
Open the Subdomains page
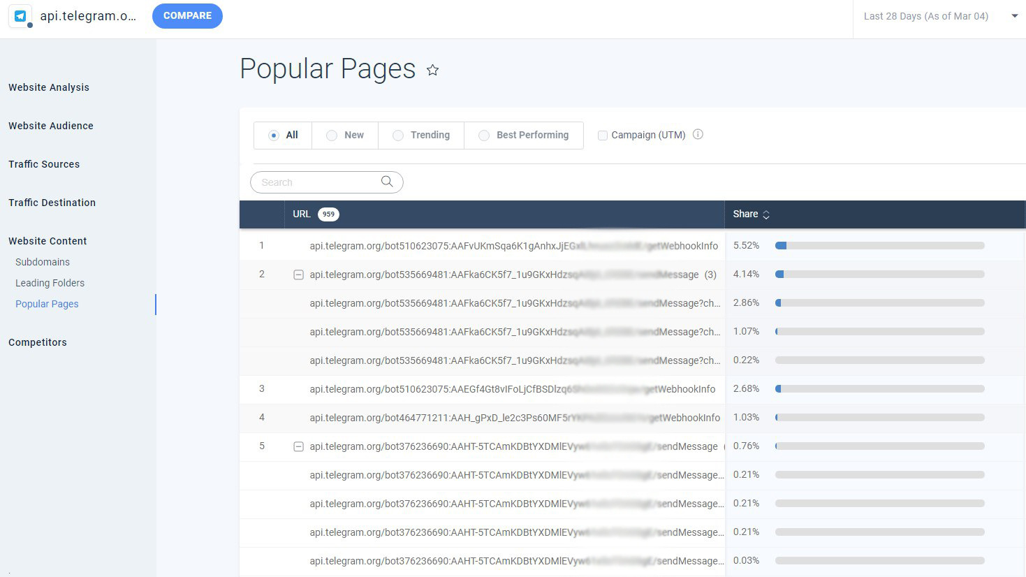click(43, 262)
